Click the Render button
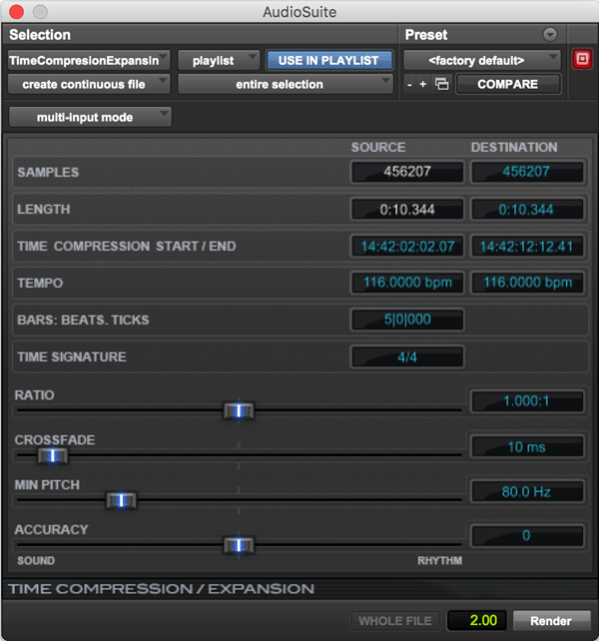The height and width of the screenshot is (641, 599). coord(551,621)
